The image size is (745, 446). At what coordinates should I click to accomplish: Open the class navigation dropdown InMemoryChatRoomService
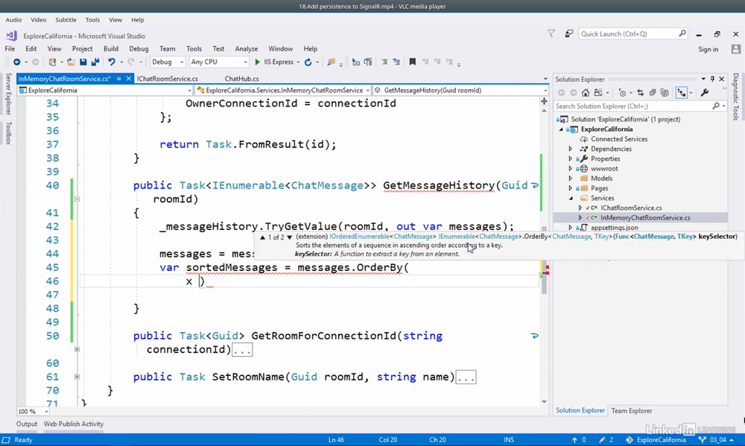coord(283,90)
